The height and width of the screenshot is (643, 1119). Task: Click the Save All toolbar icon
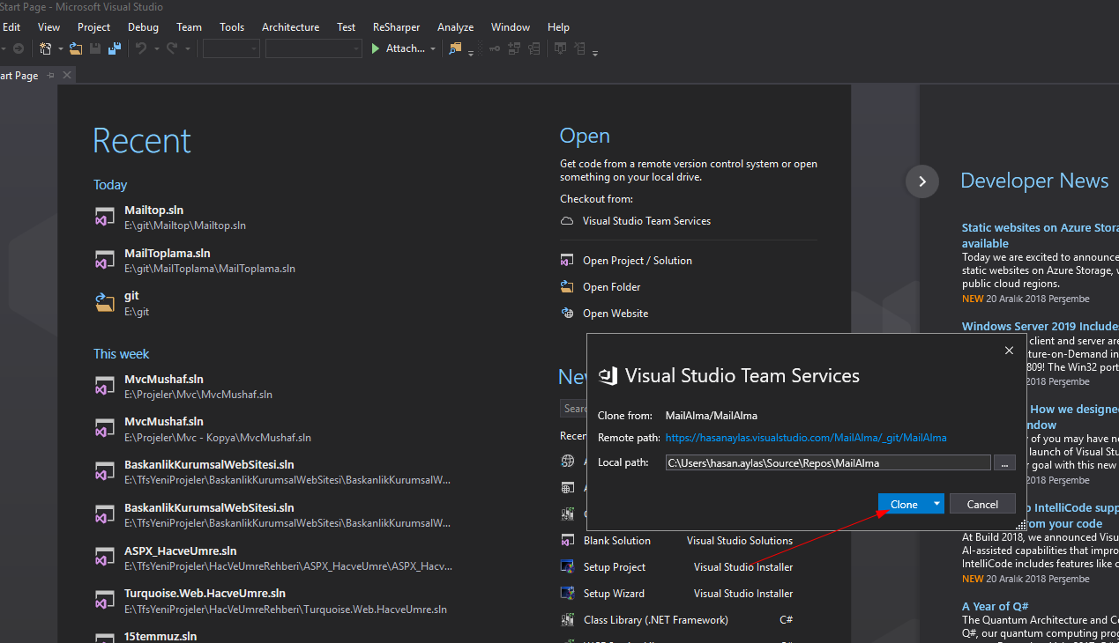(x=114, y=48)
